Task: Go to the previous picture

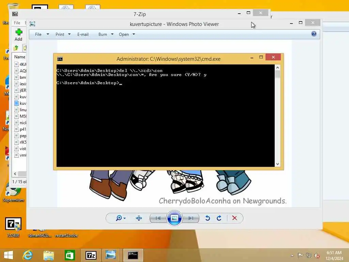Action: pyautogui.click(x=158, y=218)
